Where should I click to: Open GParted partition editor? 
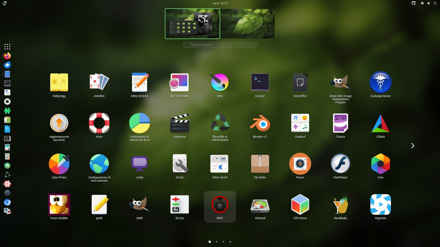tap(260, 206)
